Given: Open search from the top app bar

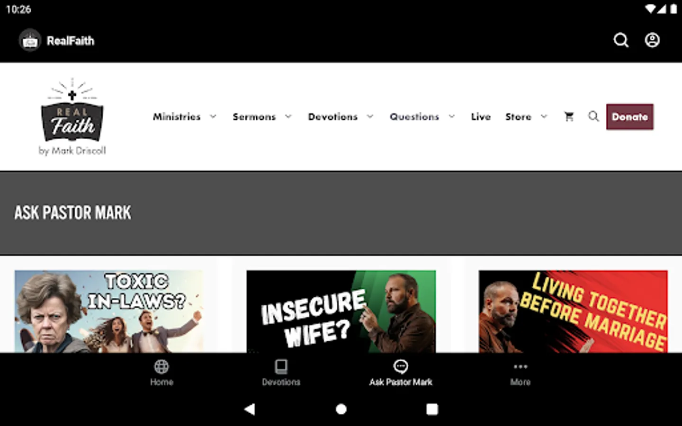Looking at the screenshot, I should [621, 40].
